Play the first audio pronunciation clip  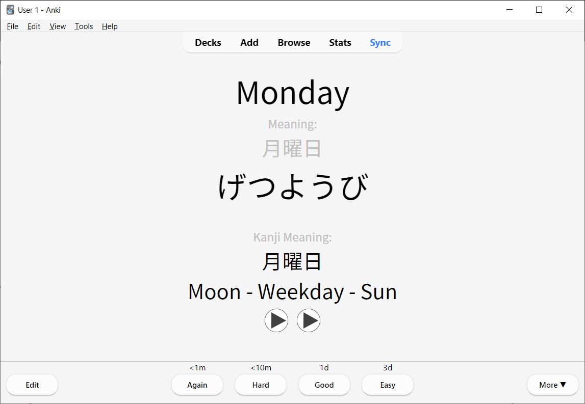pyautogui.click(x=276, y=320)
